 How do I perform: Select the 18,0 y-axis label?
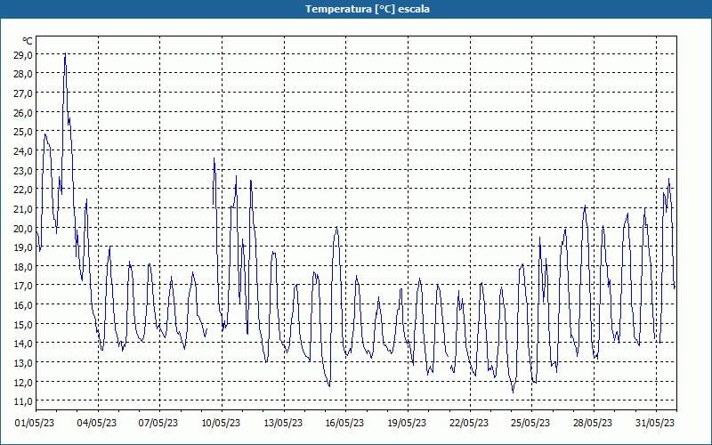click(x=23, y=266)
